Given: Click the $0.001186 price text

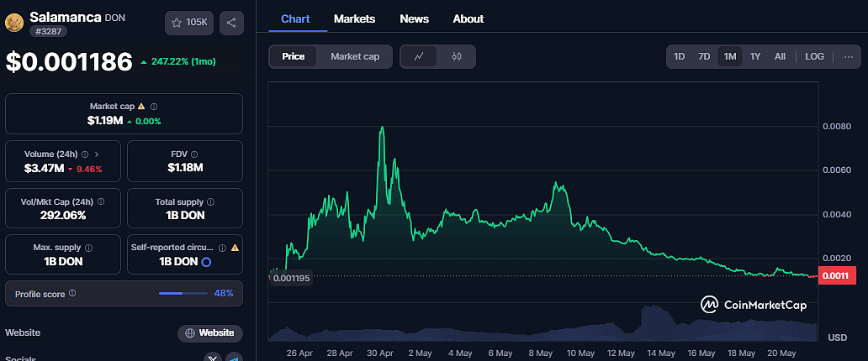Looking at the screenshot, I should pyautogui.click(x=69, y=61).
